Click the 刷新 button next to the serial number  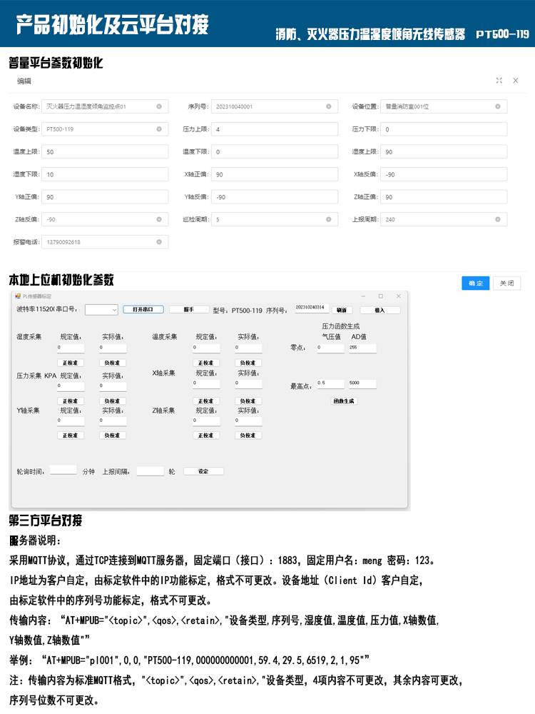(342, 310)
